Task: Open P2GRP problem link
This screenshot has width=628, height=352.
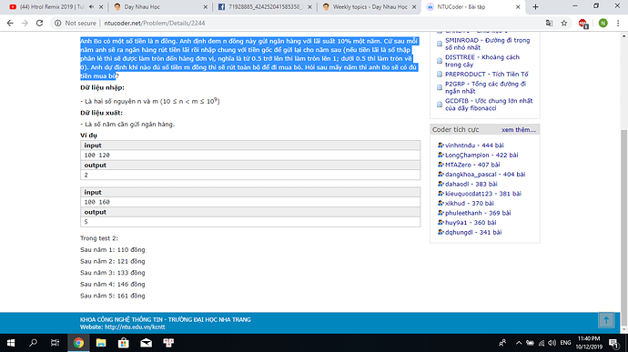Action: coord(485,87)
